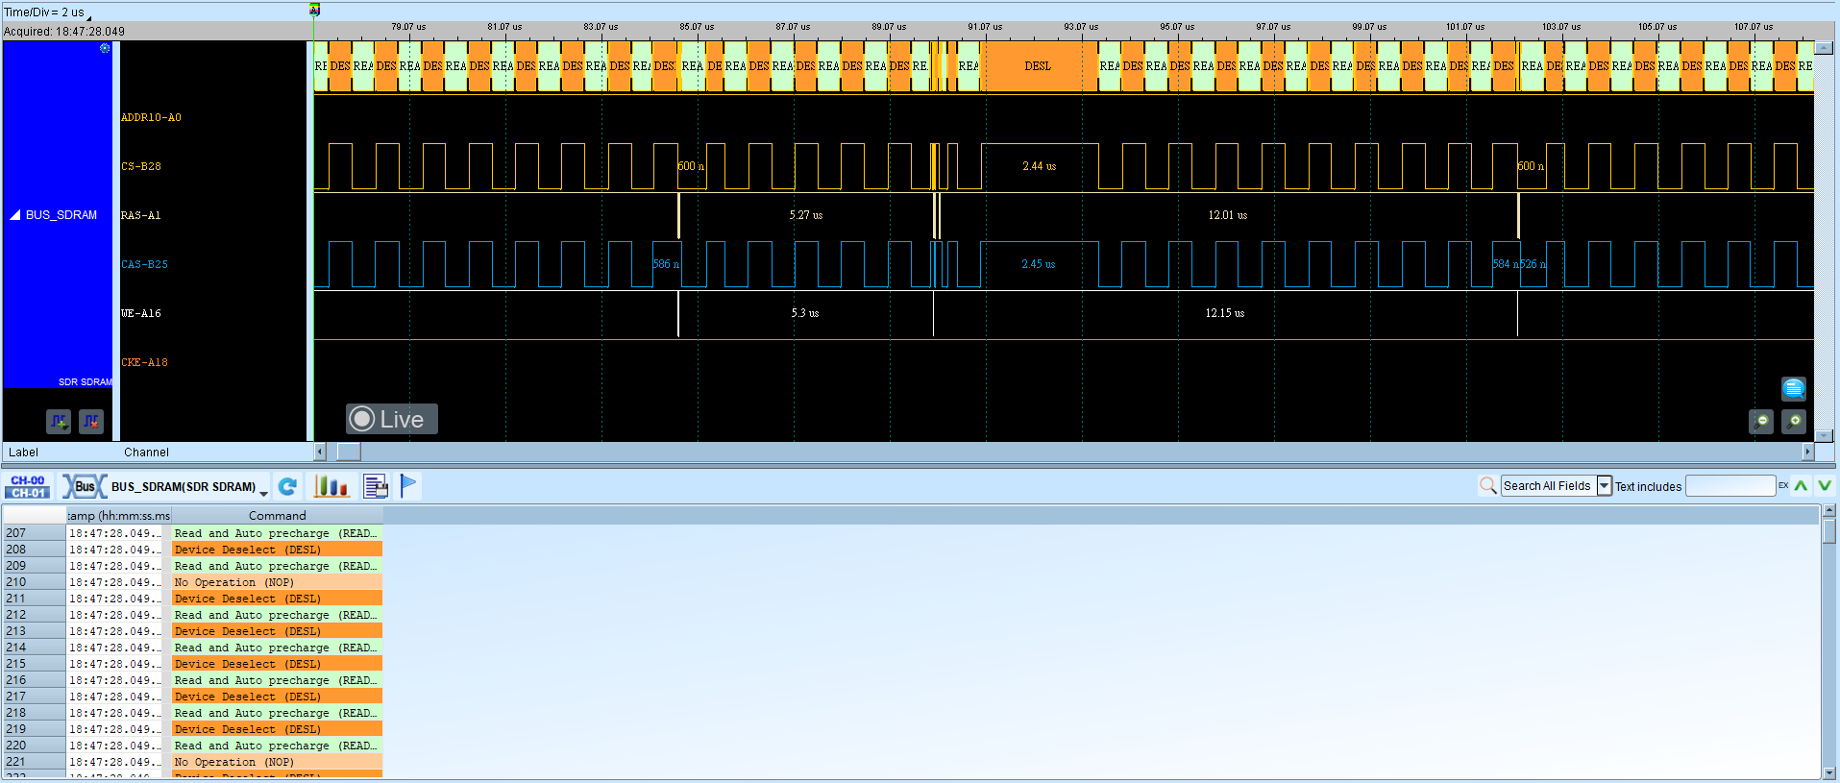The width and height of the screenshot is (1840, 783).
Task: Select row 221 No Operation (NOP)
Action: pyautogui.click(x=192, y=762)
